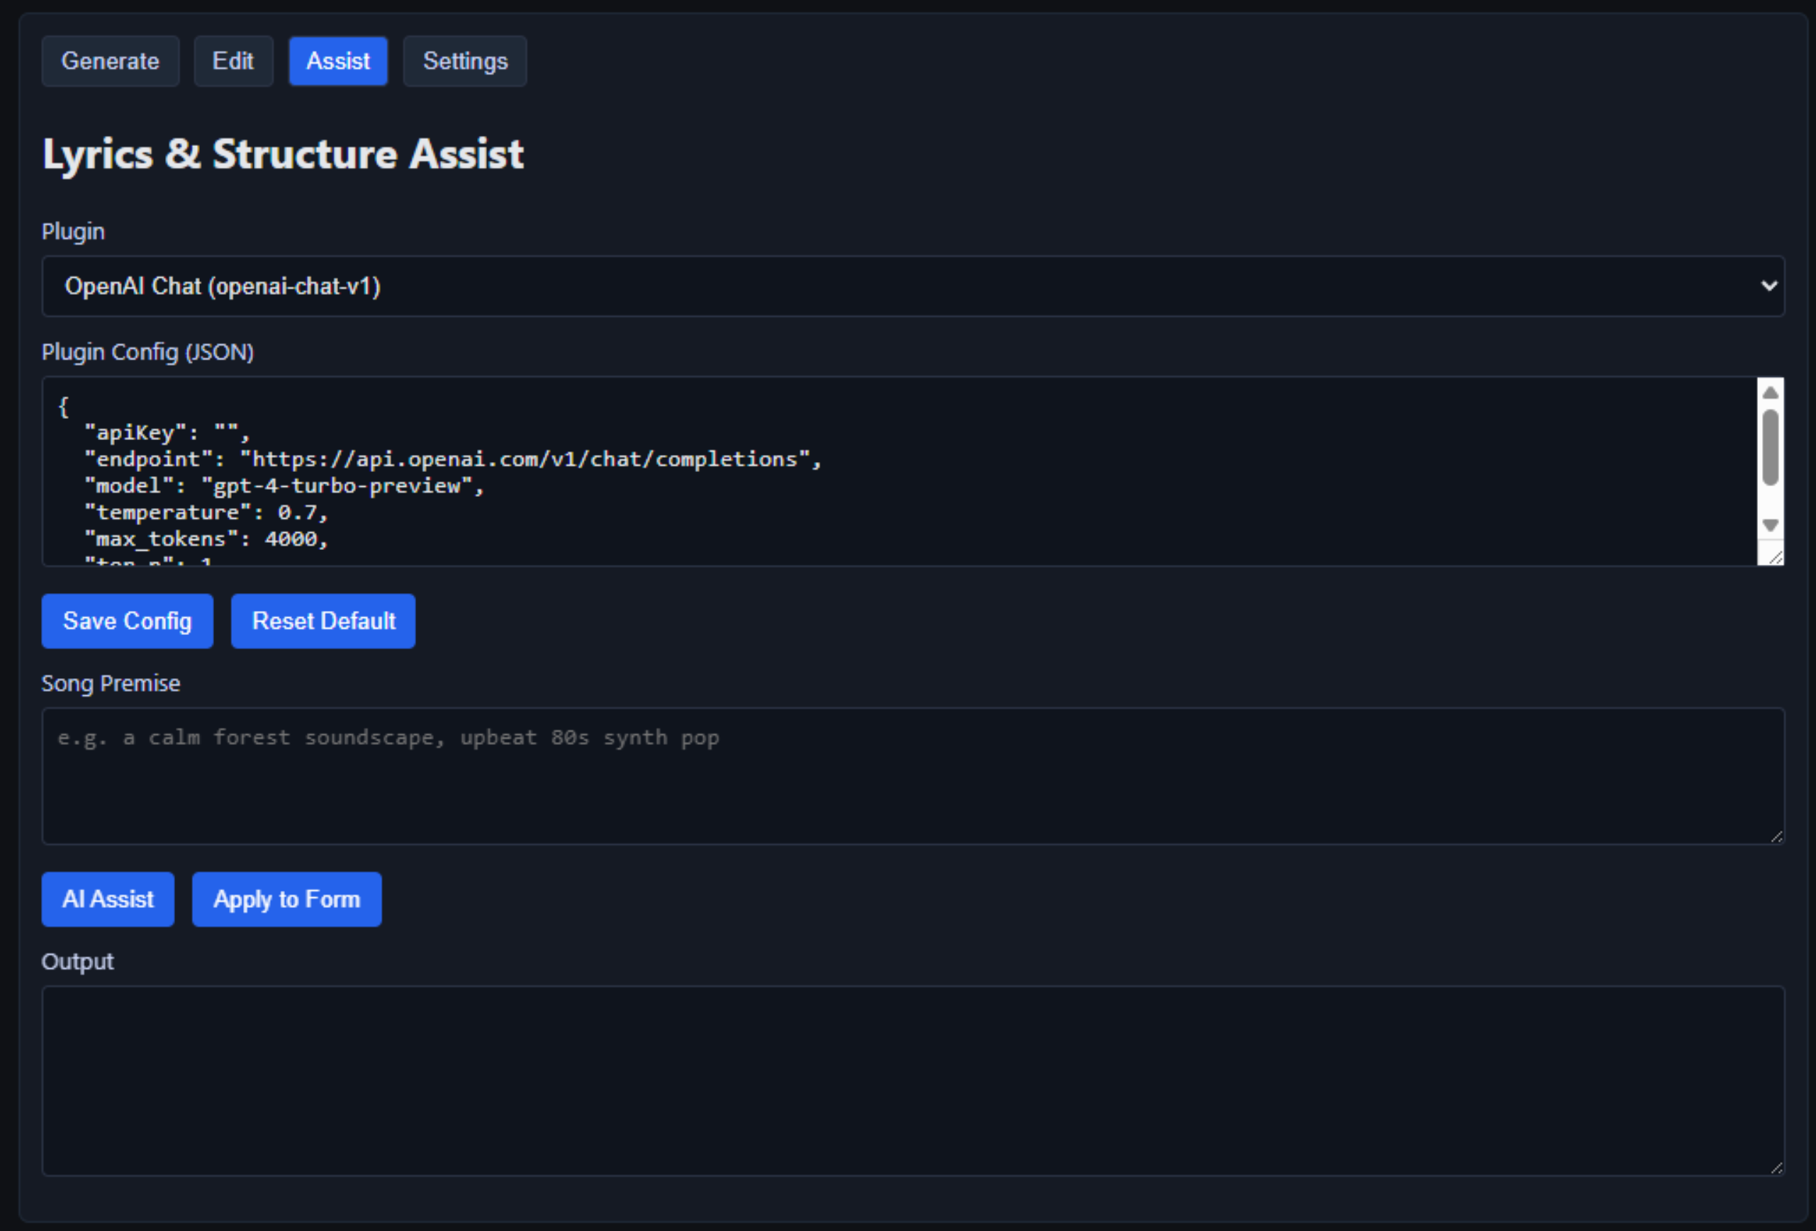The width and height of the screenshot is (1816, 1231).
Task: Open the Plugin selection dropdown
Action: (x=913, y=286)
